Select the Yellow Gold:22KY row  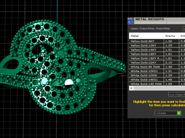click(x=157, y=62)
